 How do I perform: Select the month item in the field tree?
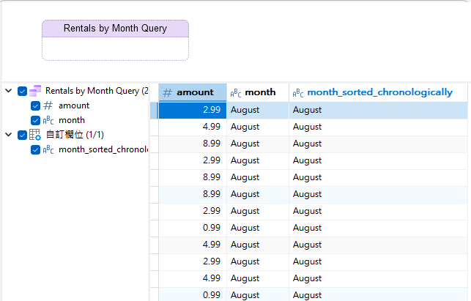click(x=72, y=120)
